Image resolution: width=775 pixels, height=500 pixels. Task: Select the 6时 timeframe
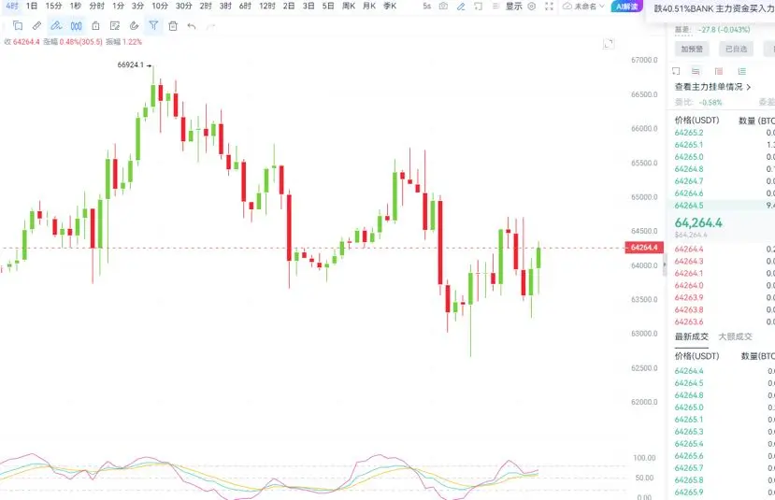click(245, 6)
